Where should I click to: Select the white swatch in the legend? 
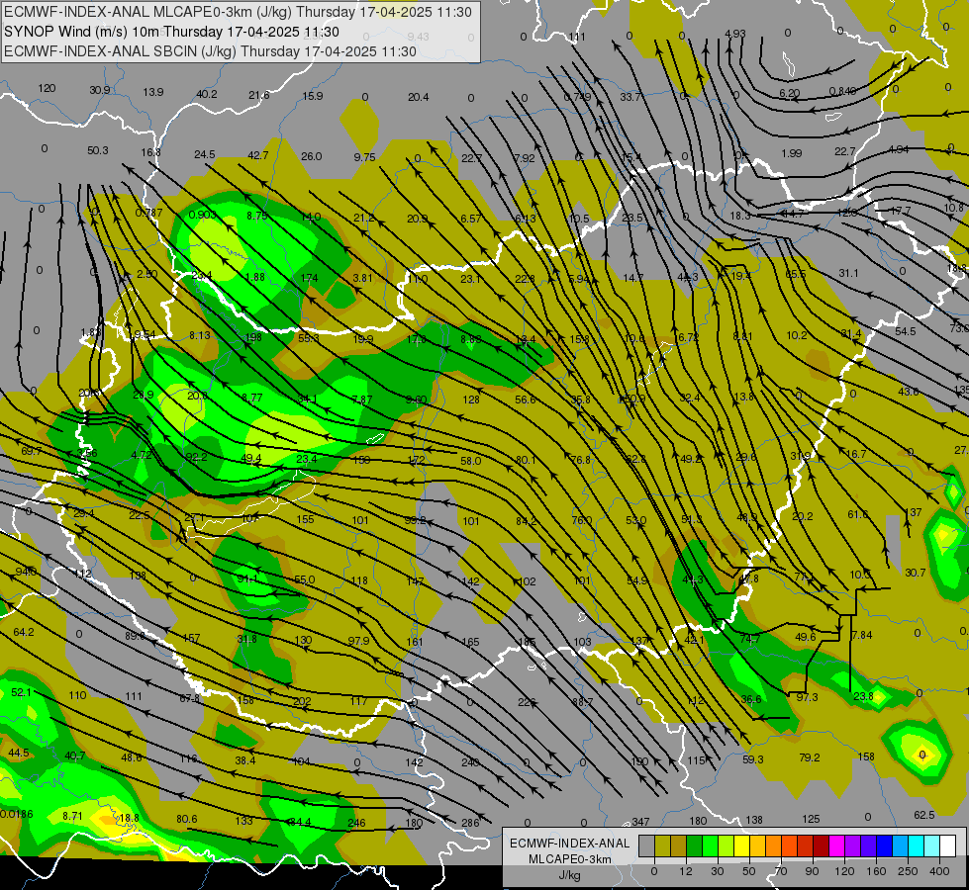(x=948, y=845)
